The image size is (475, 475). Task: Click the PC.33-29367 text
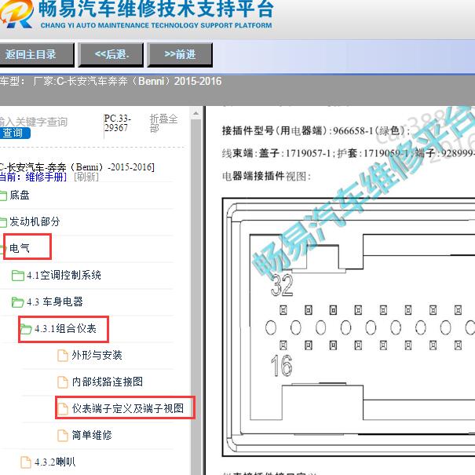(118, 122)
